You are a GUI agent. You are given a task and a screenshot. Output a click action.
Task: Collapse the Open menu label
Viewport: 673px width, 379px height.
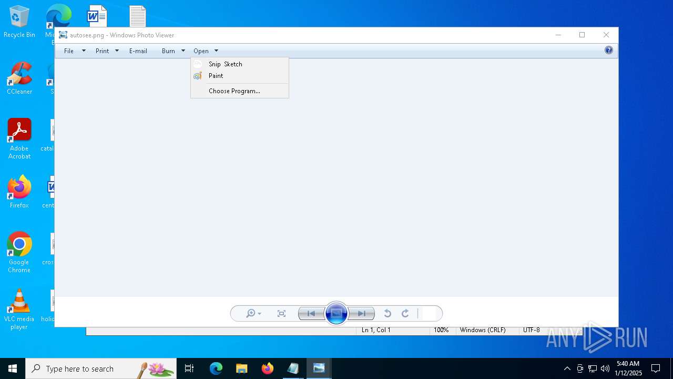click(x=201, y=51)
